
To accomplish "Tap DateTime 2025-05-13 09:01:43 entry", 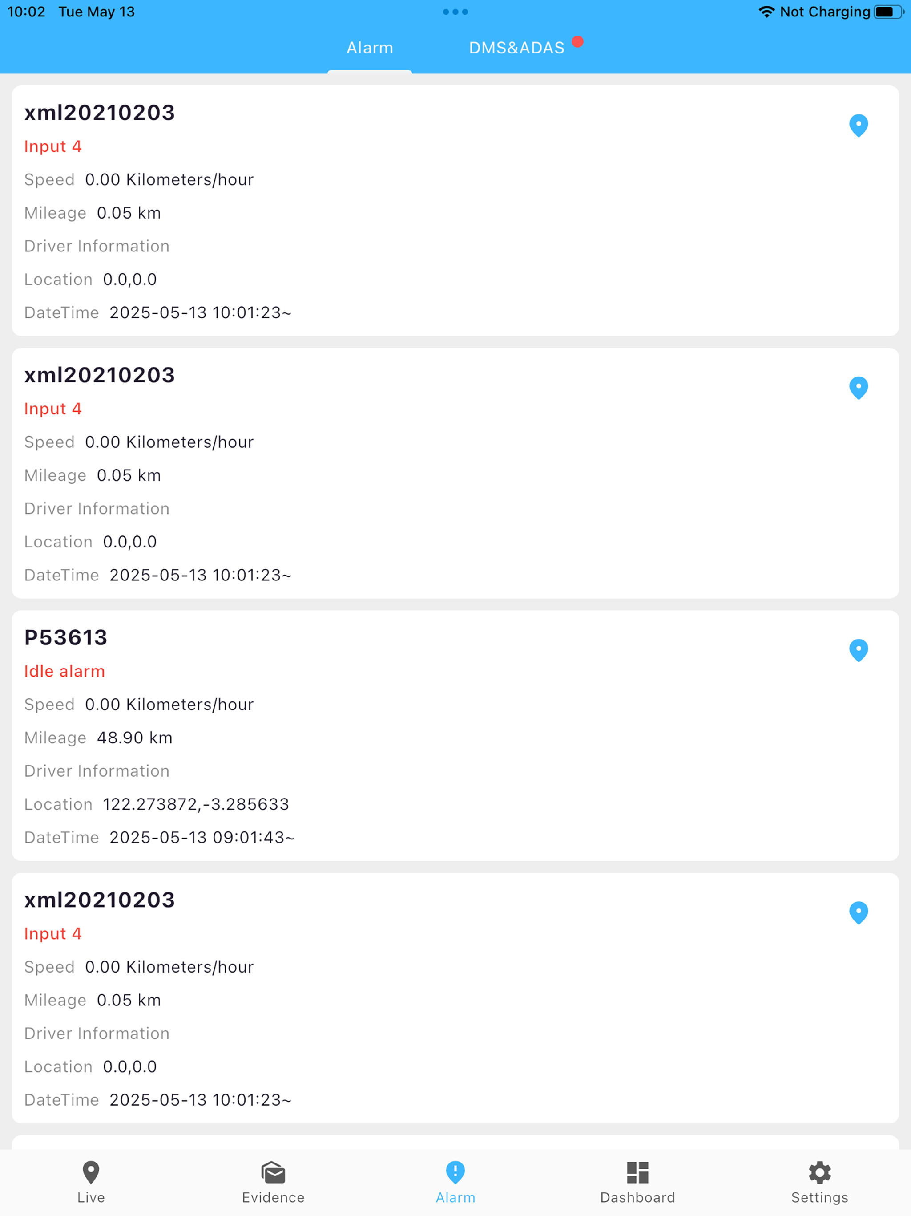I will 159,837.
